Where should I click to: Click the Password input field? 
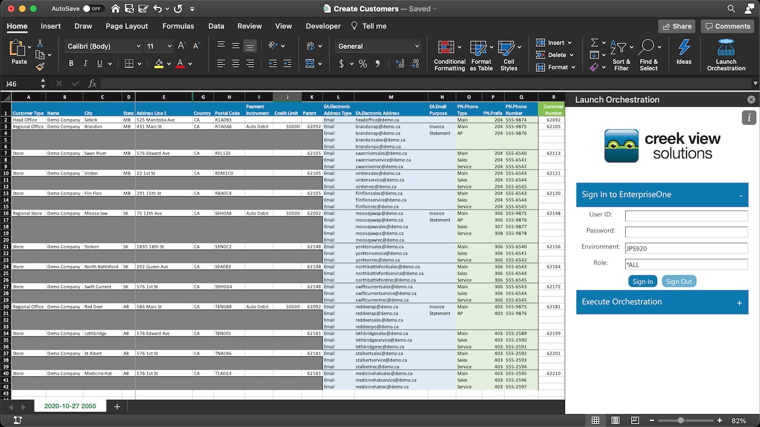[x=687, y=232]
